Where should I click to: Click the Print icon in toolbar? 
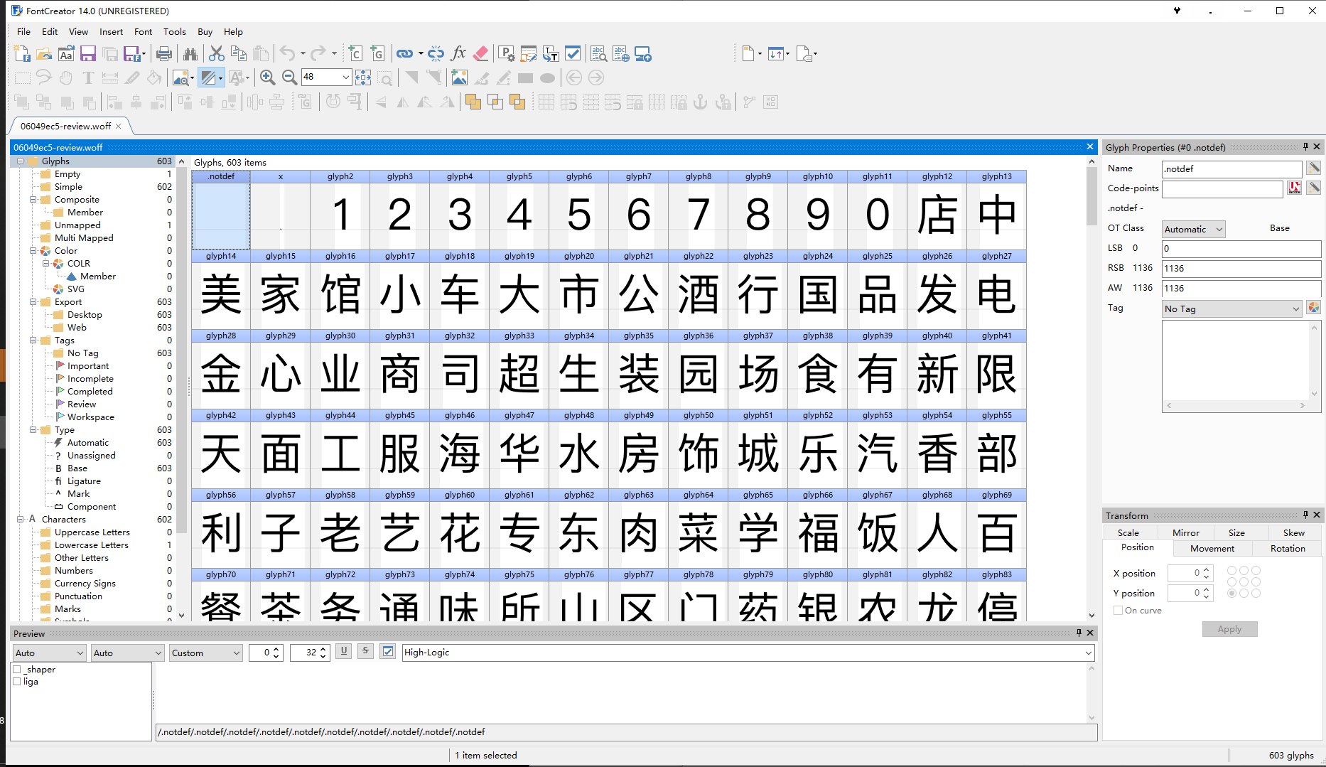point(164,54)
